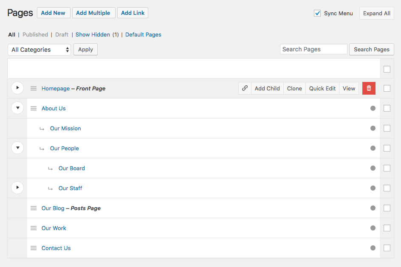Click the gray status dot for Our Work
The width and height of the screenshot is (401, 267).
373,228
